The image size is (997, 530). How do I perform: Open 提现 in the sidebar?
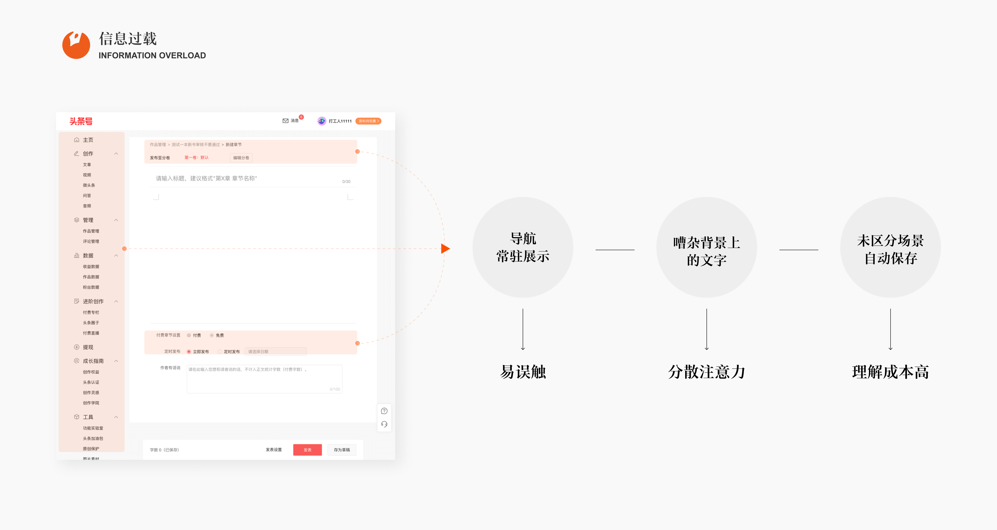pyautogui.click(x=88, y=347)
